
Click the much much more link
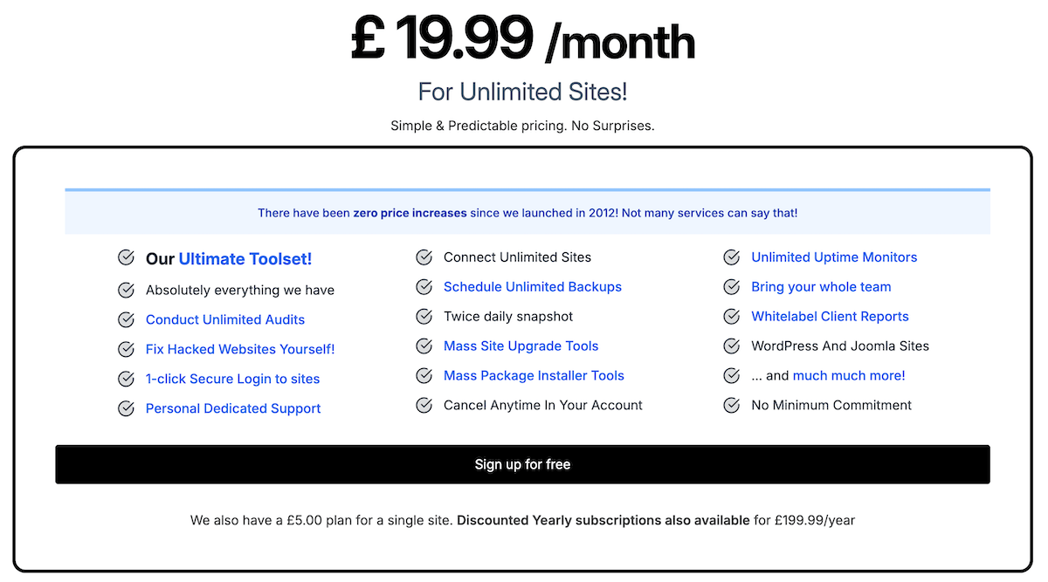[x=849, y=376]
